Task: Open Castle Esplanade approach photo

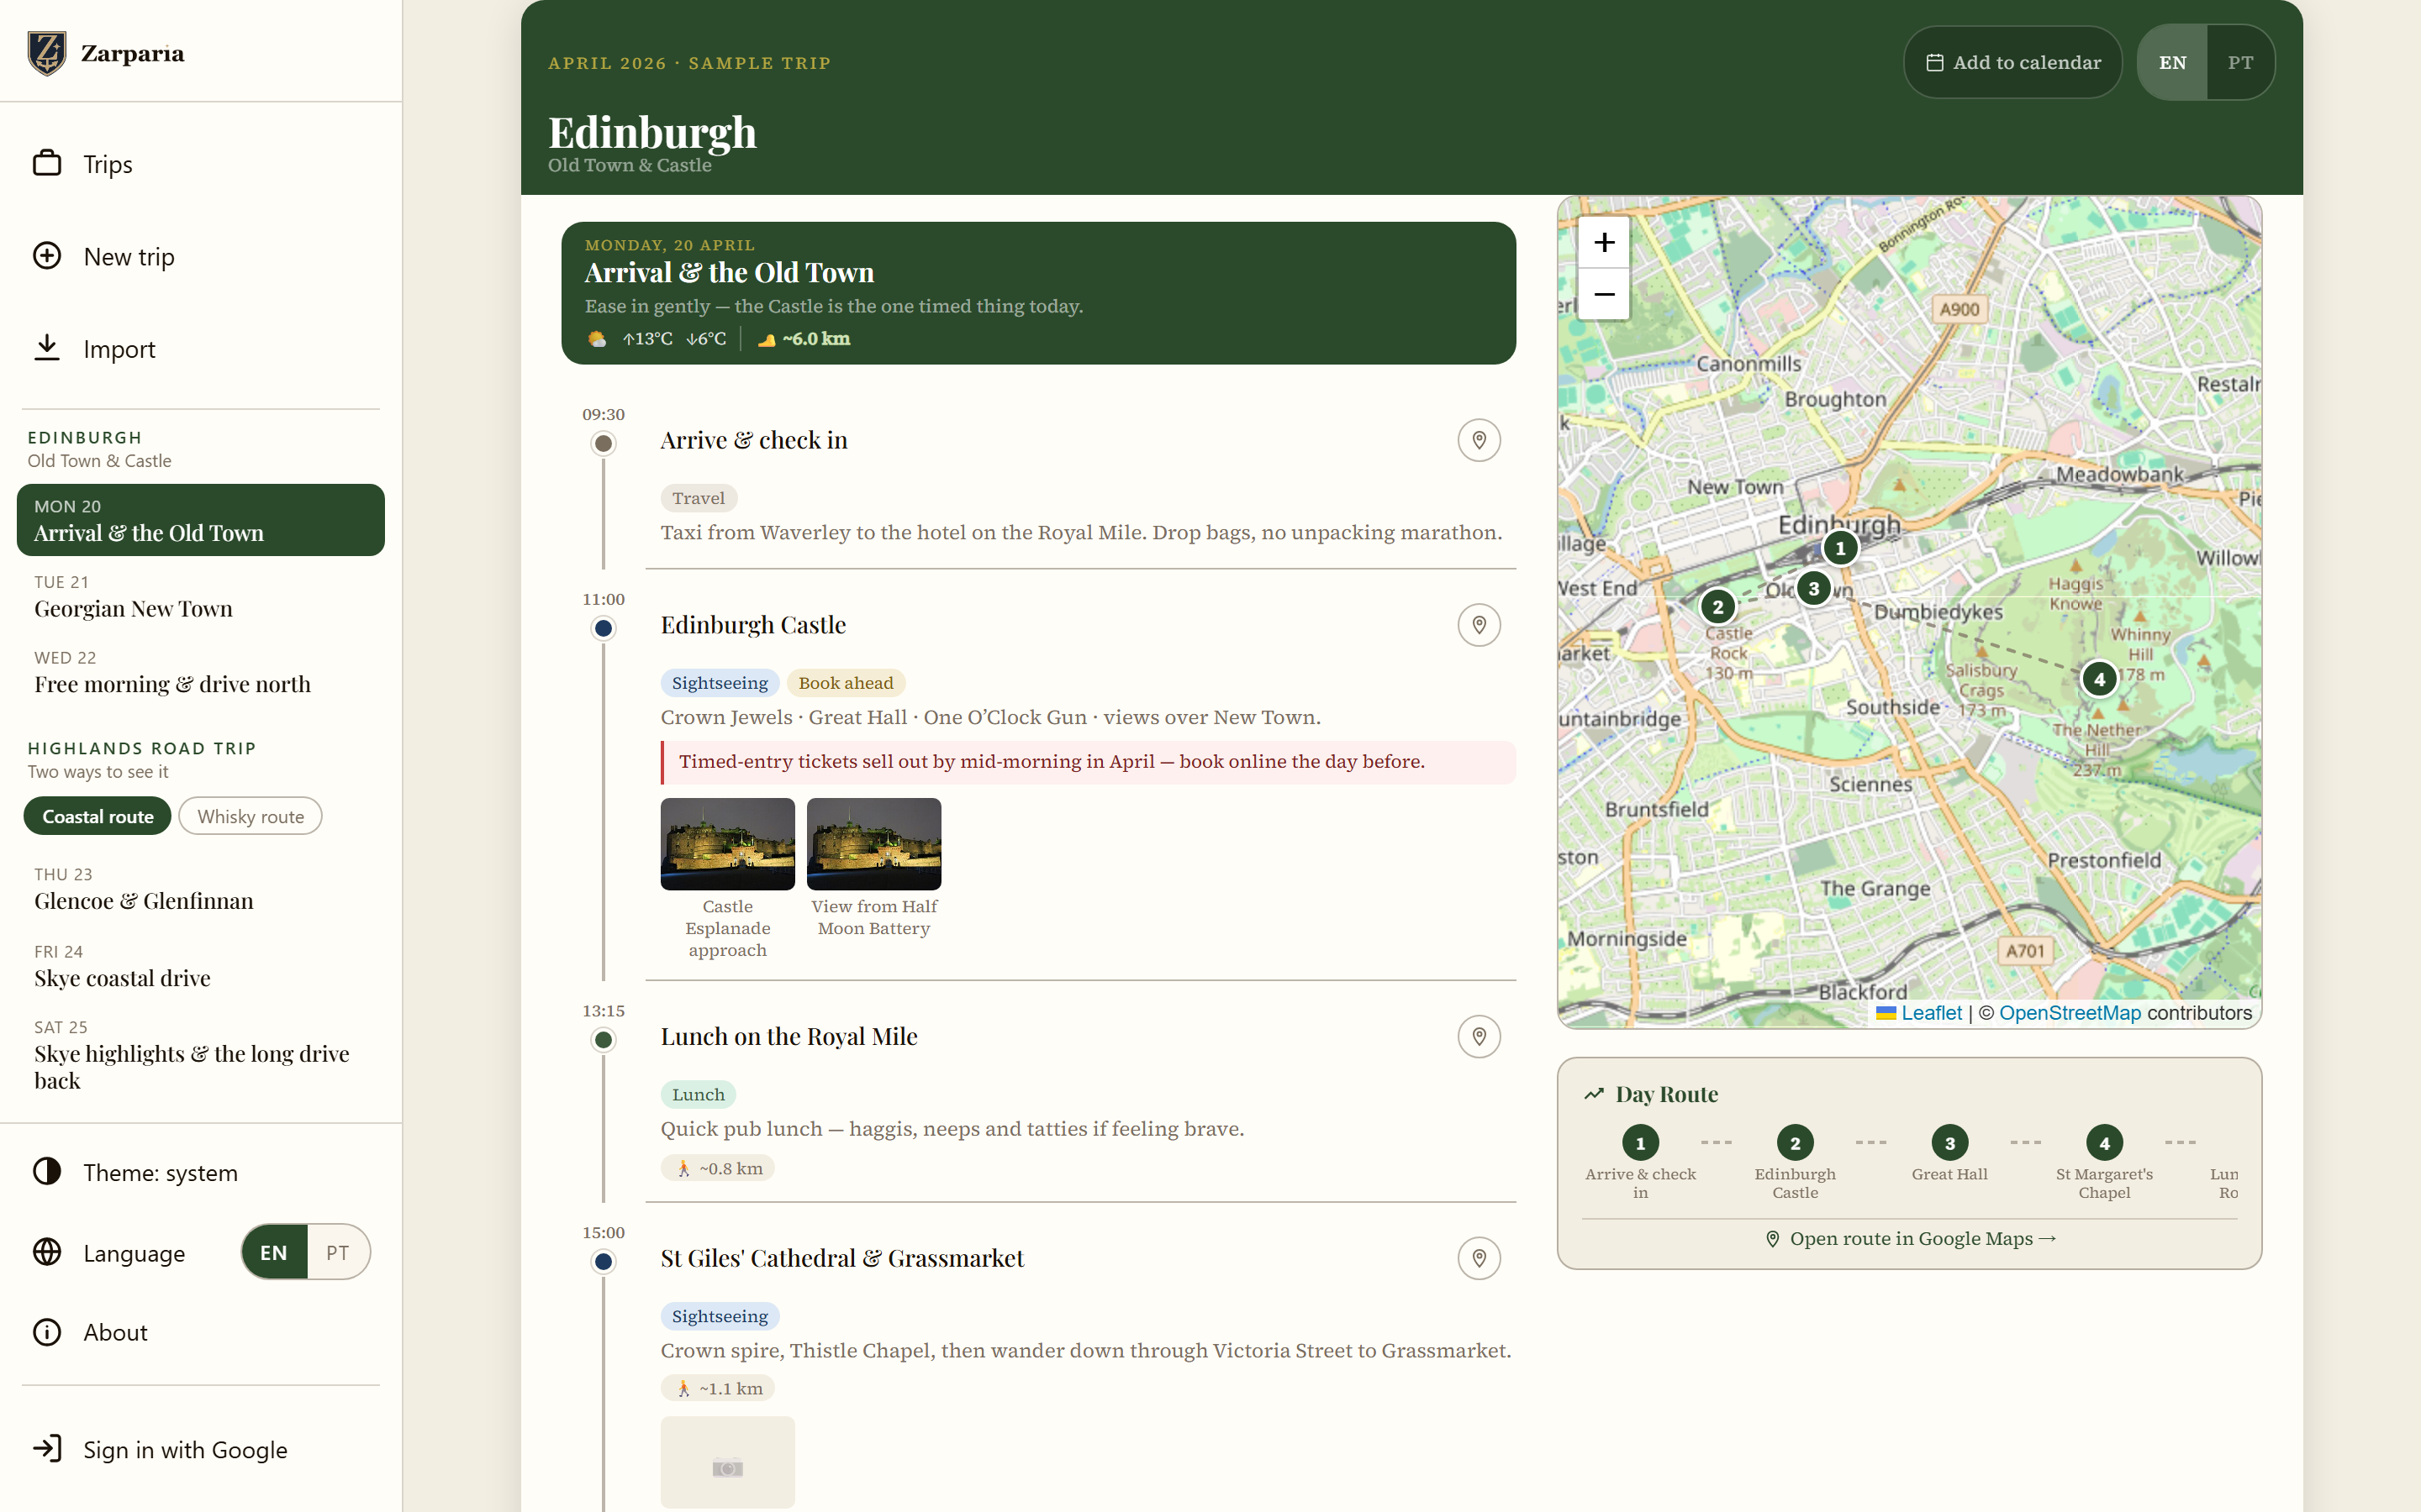Action: [x=727, y=844]
